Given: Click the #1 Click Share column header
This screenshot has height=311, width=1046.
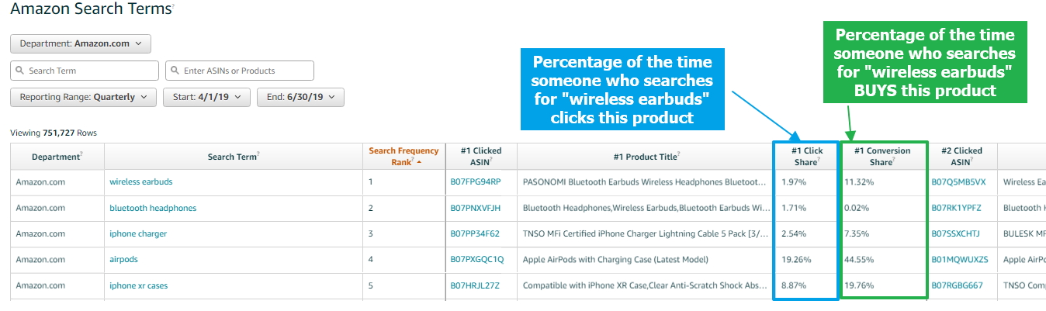Looking at the screenshot, I should click(807, 157).
